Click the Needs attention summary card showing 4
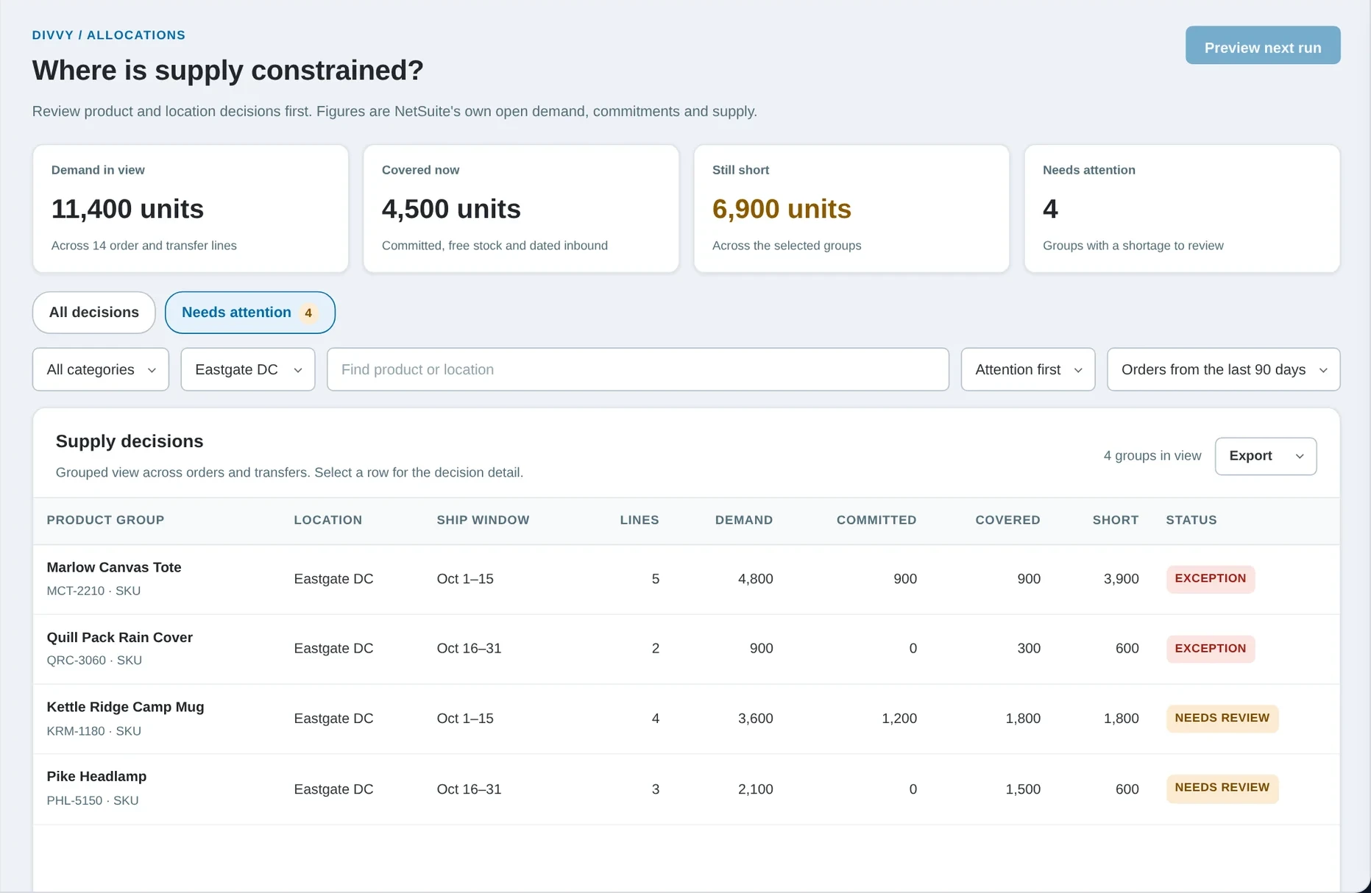Screen dimensions: 1371x893 click(x=1182, y=208)
